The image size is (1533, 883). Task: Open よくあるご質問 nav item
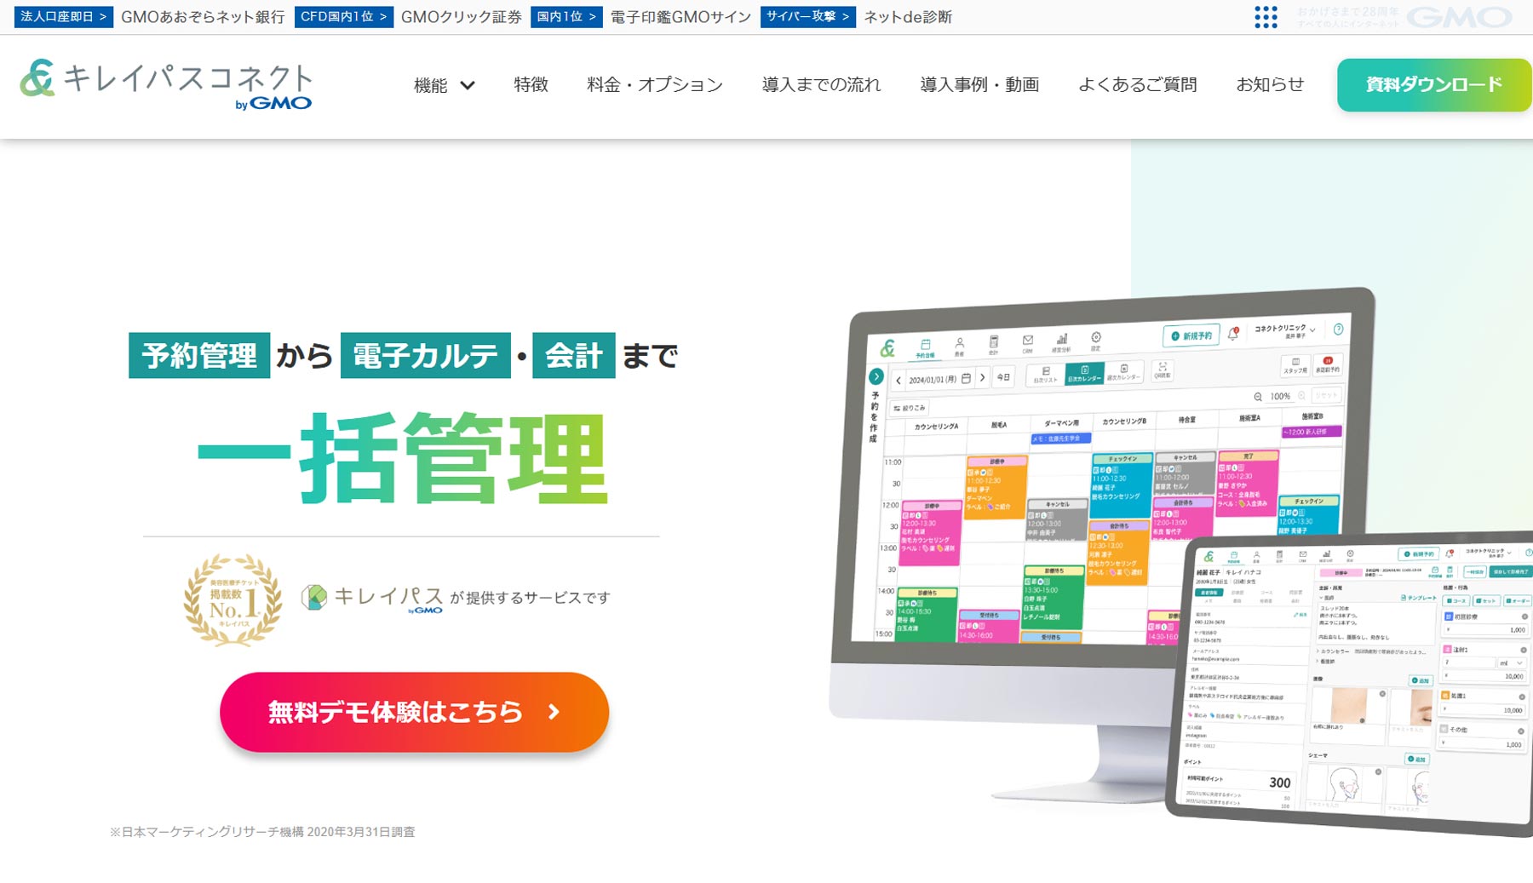click(x=1137, y=85)
